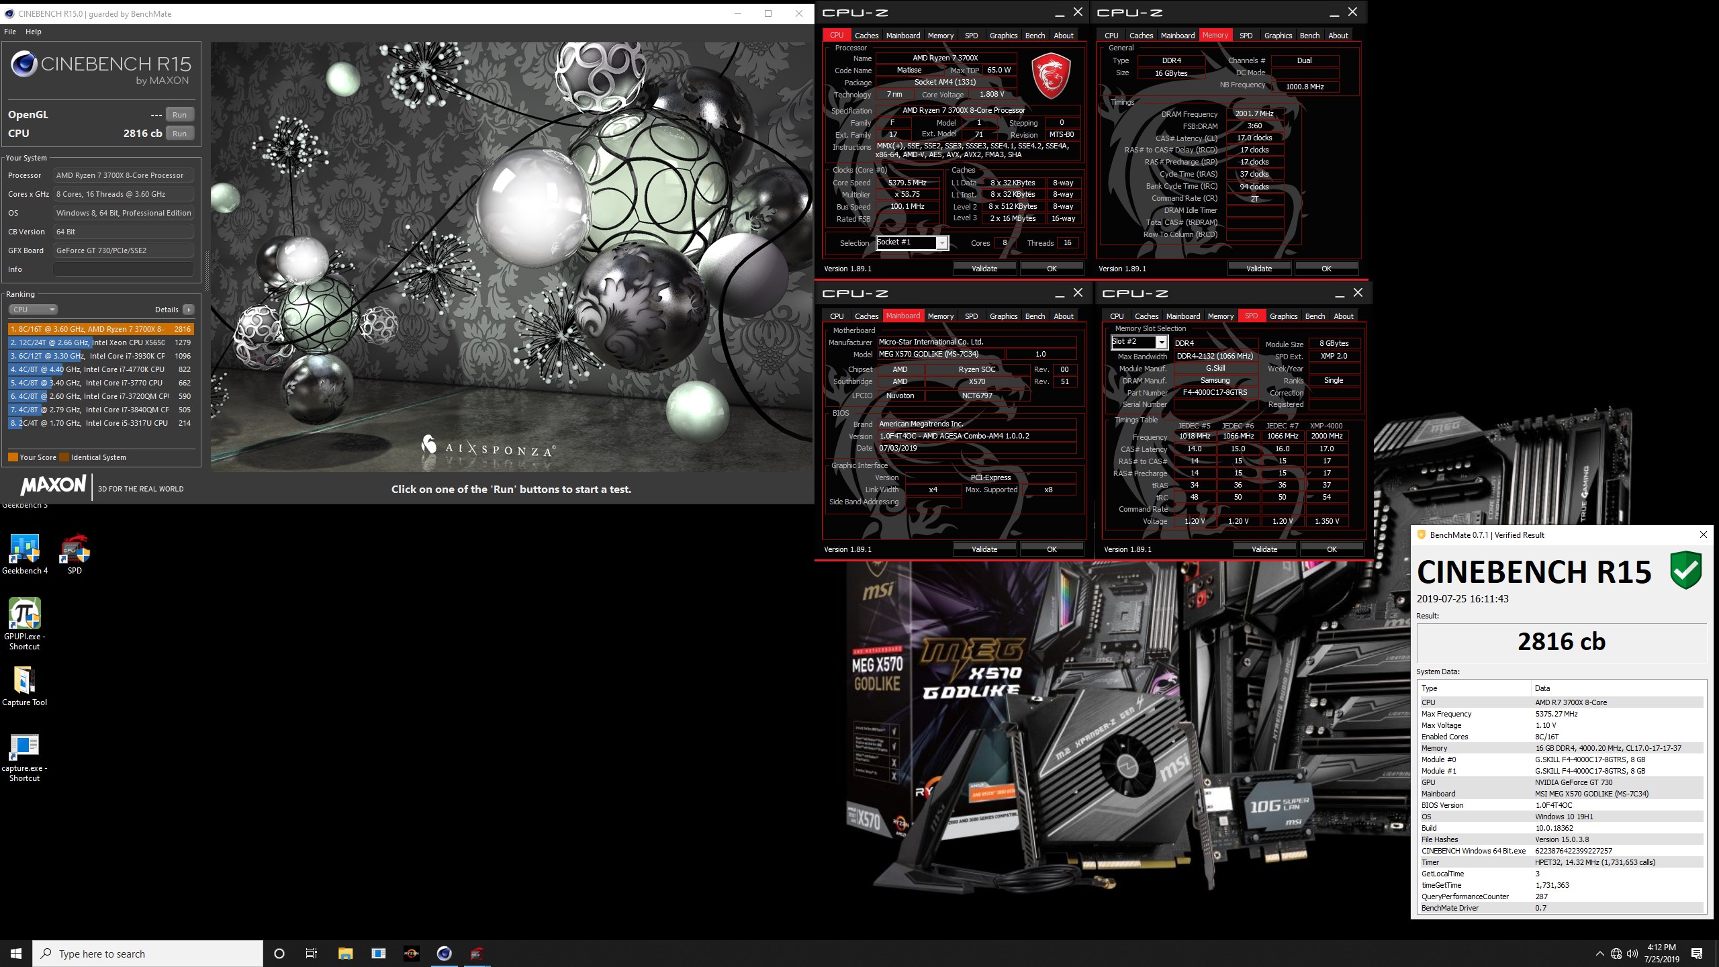Click the MSI dragon logo in CPU-Z
The image size is (1719, 967).
coord(1051,76)
